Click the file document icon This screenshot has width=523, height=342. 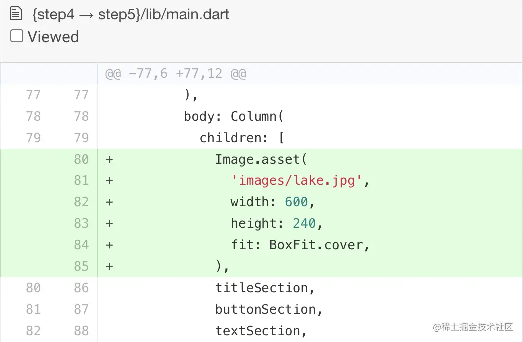pyautogui.click(x=17, y=14)
